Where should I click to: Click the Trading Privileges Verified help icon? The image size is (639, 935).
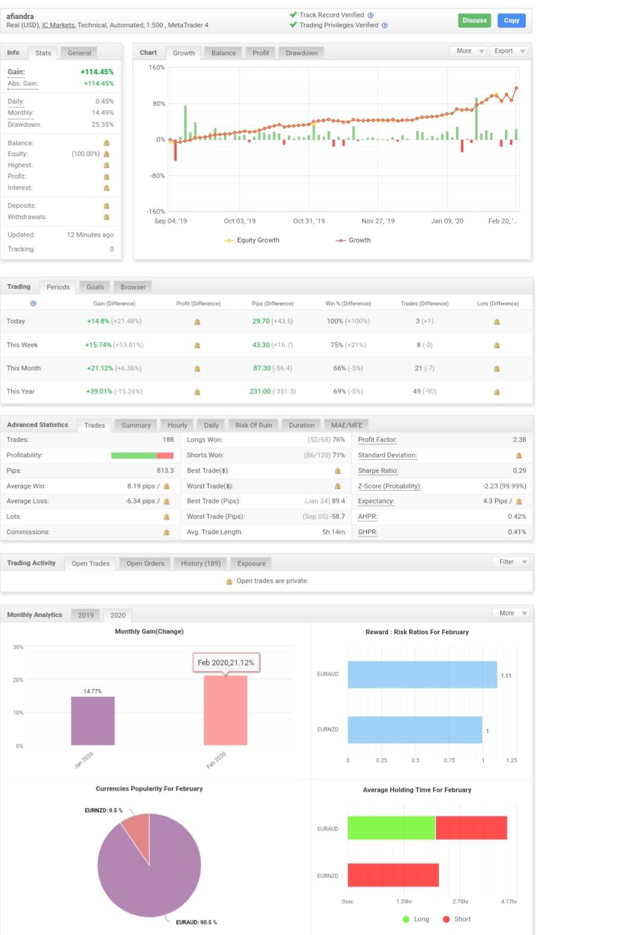pos(384,25)
